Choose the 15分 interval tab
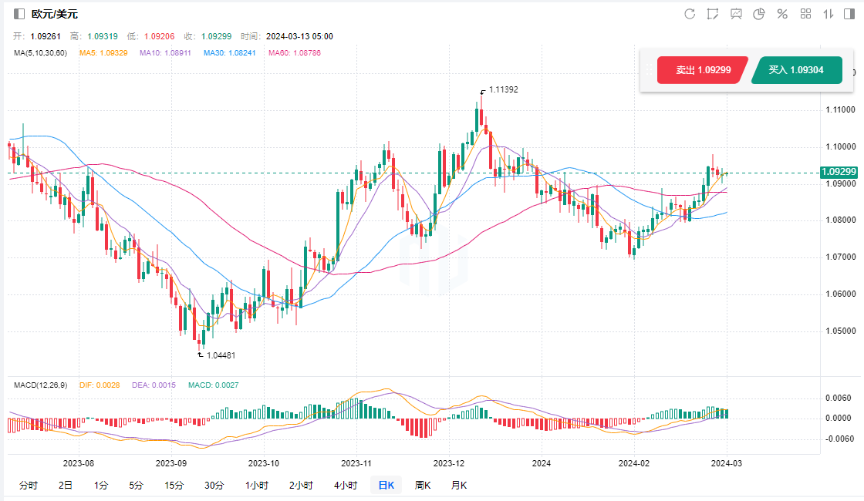 point(174,486)
